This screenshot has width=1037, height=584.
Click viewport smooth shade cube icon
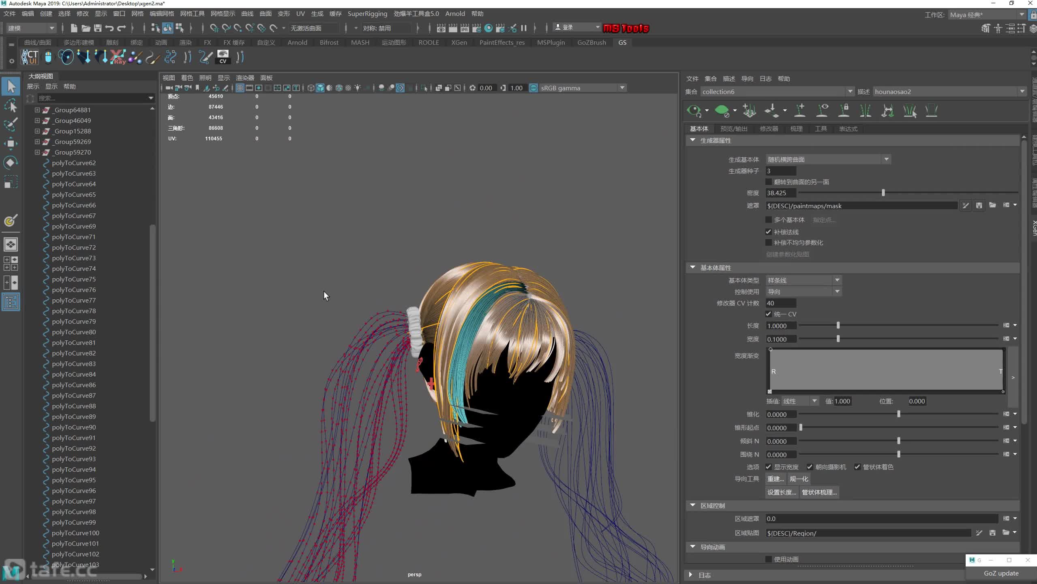click(320, 88)
